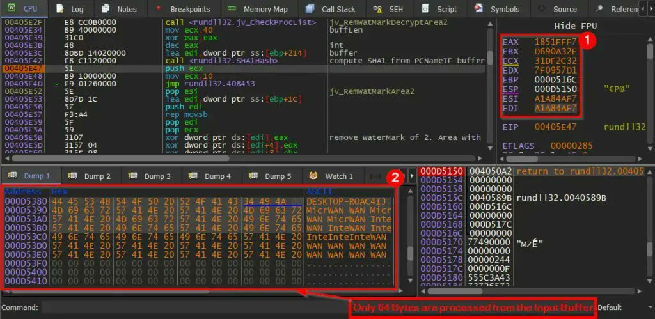Select the Dump 1 tab

pyautogui.click(x=31, y=176)
